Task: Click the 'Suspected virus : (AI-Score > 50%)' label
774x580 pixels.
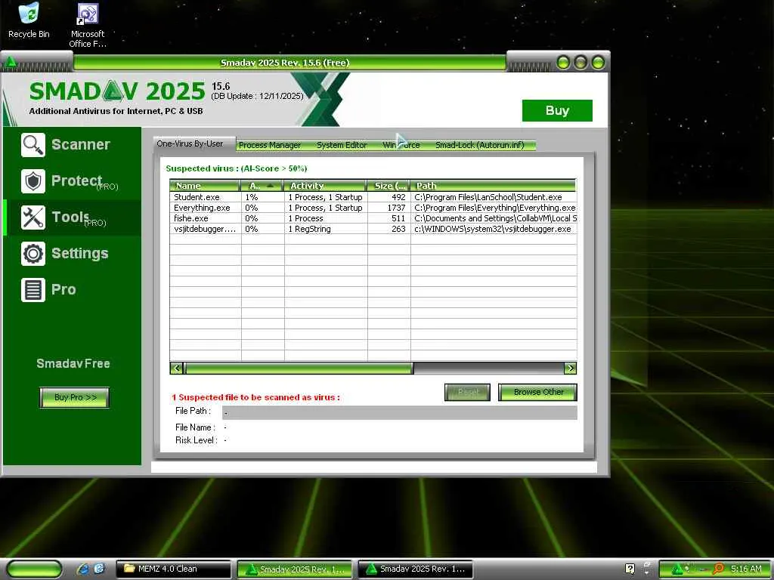Action: [x=237, y=168]
